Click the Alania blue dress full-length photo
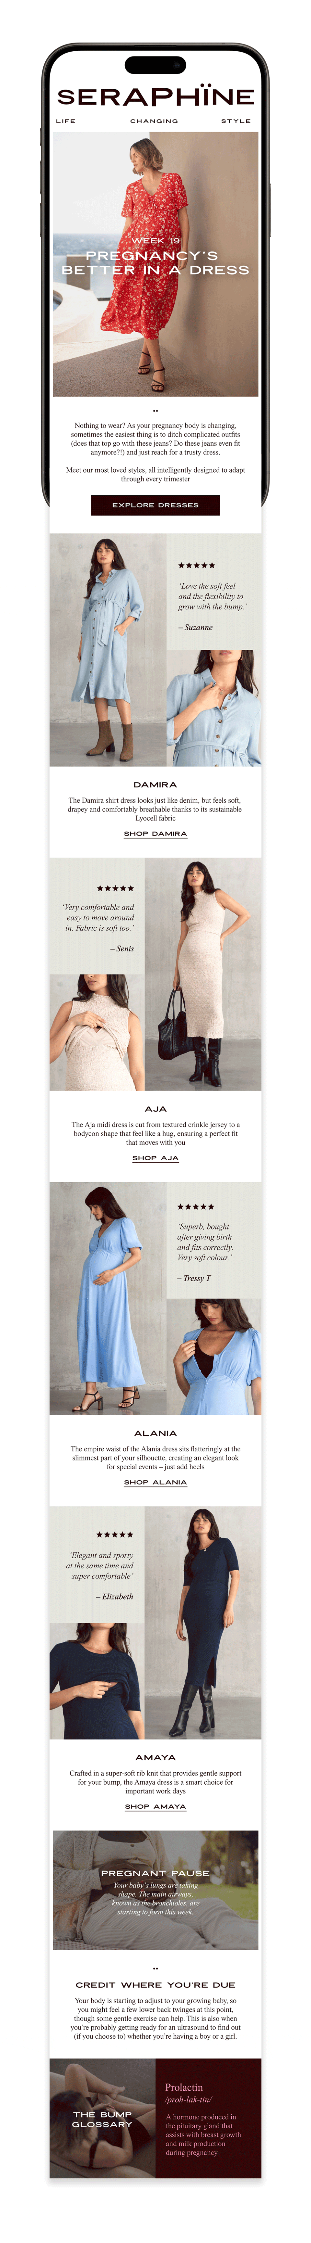Screen dimensions: 311x2243 pyautogui.click(x=108, y=1298)
